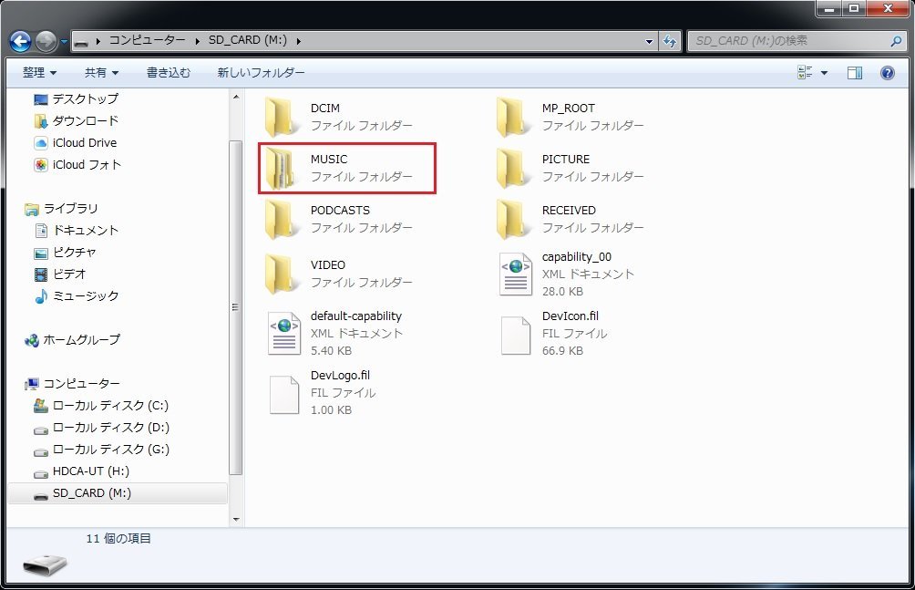Open the change view options dropdown arrow
This screenshot has width=915, height=590.
pos(825,73)
